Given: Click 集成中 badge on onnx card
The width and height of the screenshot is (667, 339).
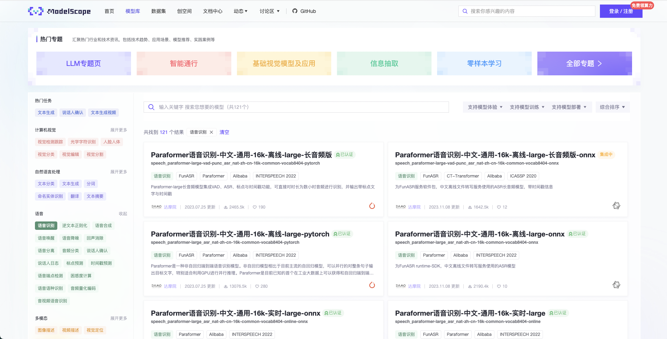Looking at the screenshot, I should point(606,155).
